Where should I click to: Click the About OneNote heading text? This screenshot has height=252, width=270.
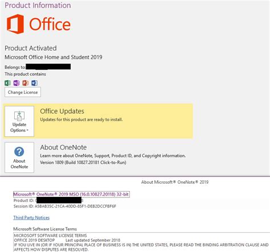click(63, 147)
